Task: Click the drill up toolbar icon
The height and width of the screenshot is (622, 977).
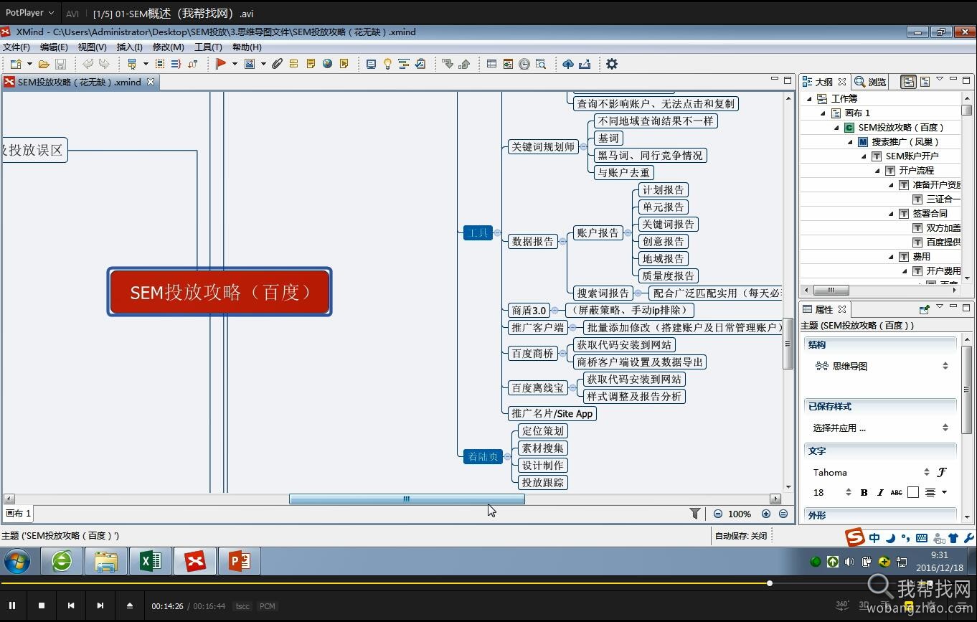Action: click(x=464, y=64)
